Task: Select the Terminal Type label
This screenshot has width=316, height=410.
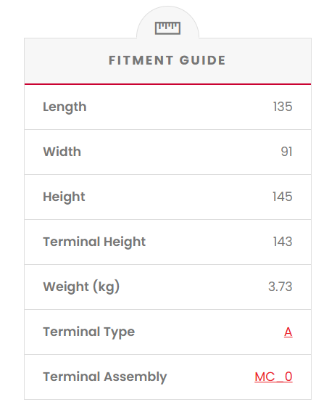Action: pyautogui.click(x=89, y=332)
